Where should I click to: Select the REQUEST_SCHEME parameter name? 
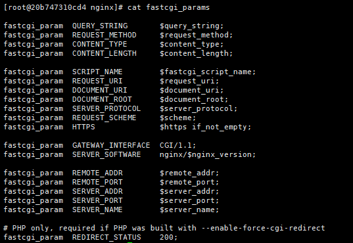coord(105,118)
